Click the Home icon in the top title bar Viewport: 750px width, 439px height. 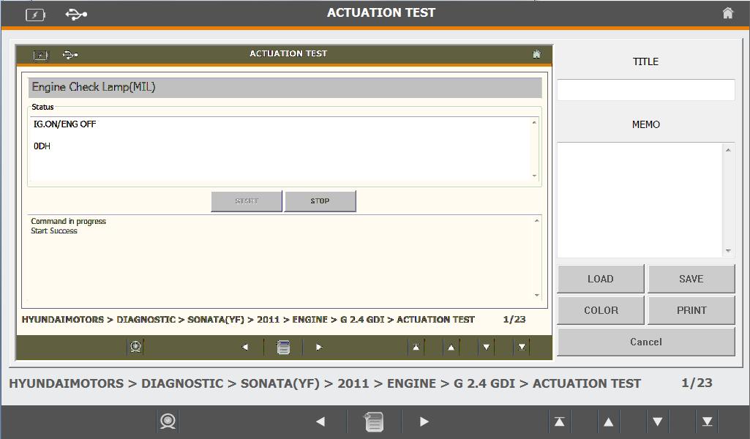coord(727,13)
